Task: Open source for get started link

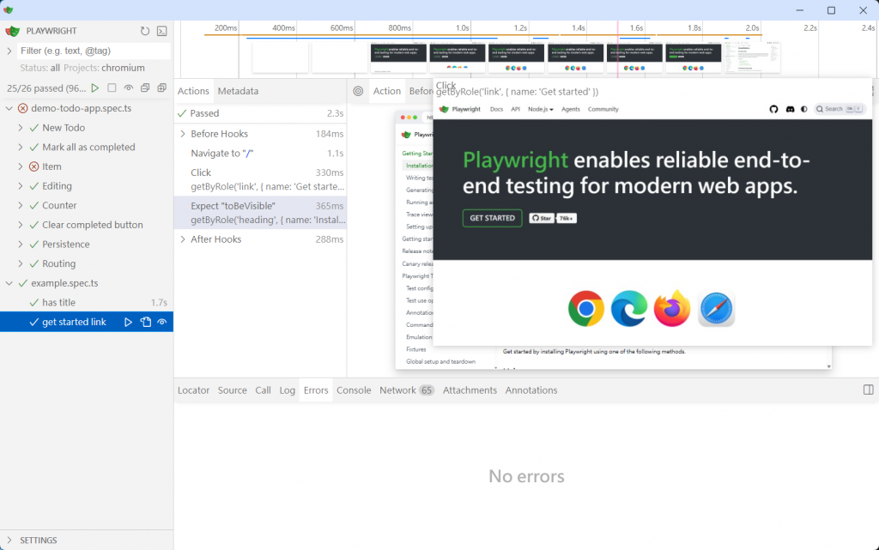Action: point(146,322)
